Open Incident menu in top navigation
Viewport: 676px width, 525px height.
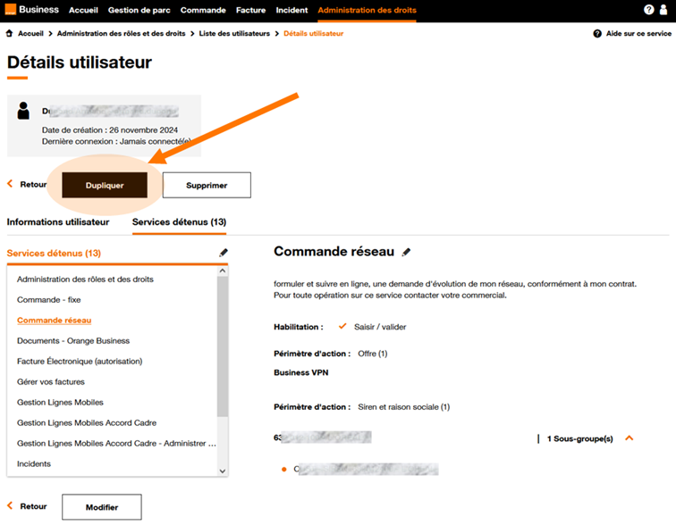(292, 11)
